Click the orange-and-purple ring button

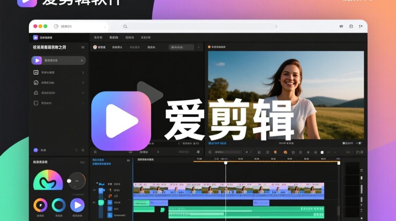[x=40, y=205]
